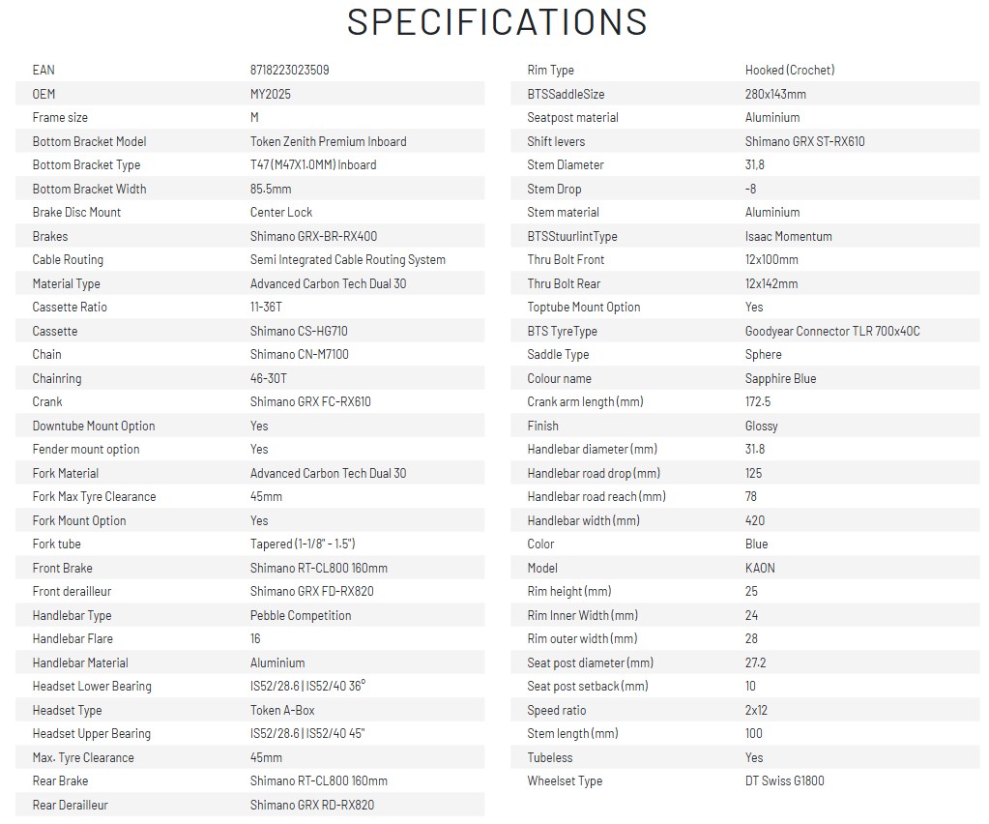The image size is (989, 824).
Task: Select the Cable Routing row label
Action: [68, 260]
